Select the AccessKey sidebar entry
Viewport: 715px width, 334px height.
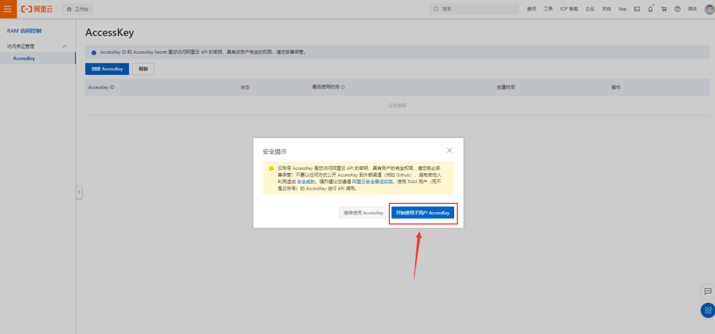tap(24, 58)
